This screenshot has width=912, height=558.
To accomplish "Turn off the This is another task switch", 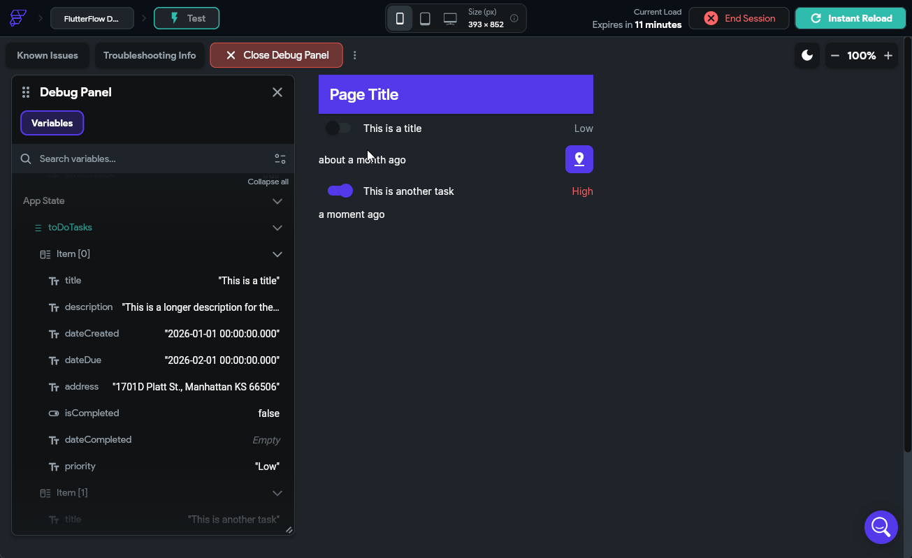I will tap(340, 191).
